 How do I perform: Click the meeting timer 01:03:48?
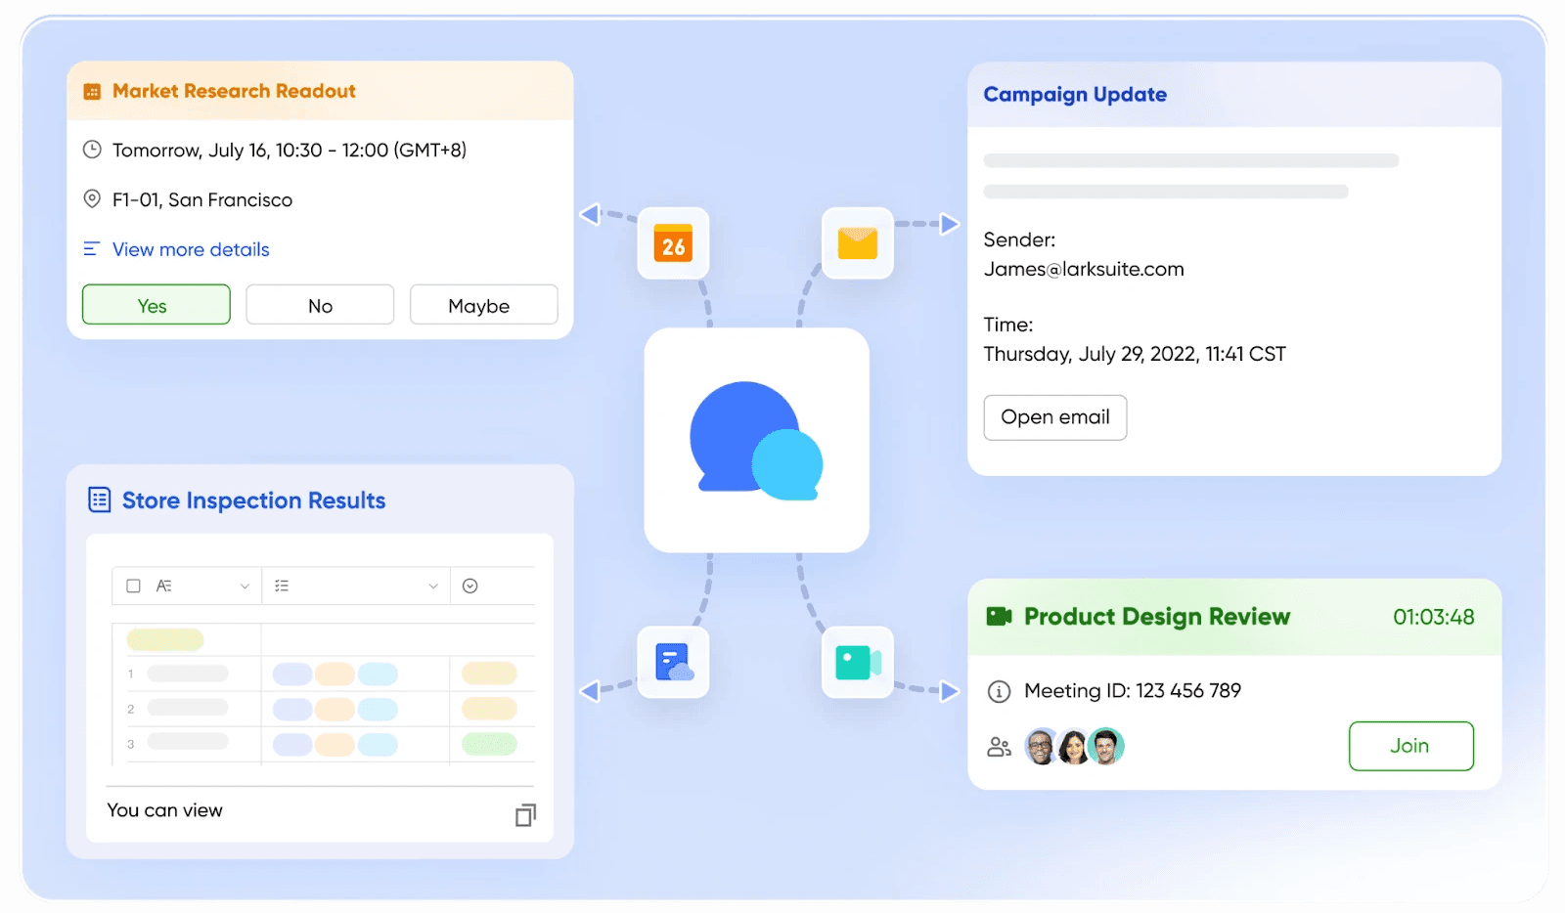click(x=1434, y=617)
